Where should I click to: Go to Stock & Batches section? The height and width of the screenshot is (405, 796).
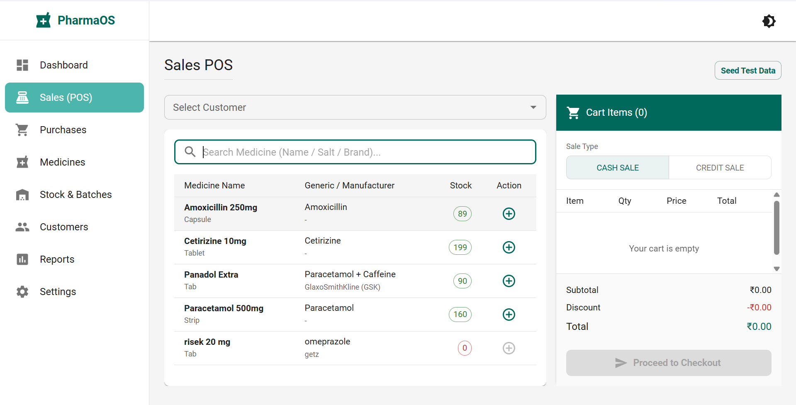(x=75, y=195)
